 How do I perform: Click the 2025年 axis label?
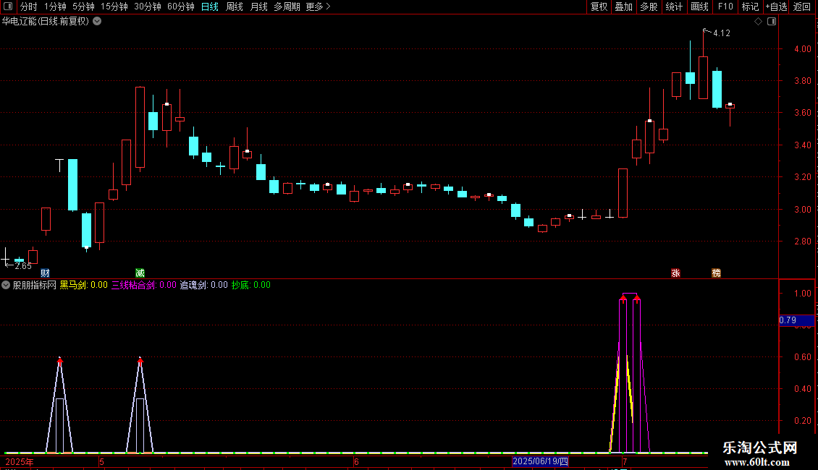click(x=20, y=462)
